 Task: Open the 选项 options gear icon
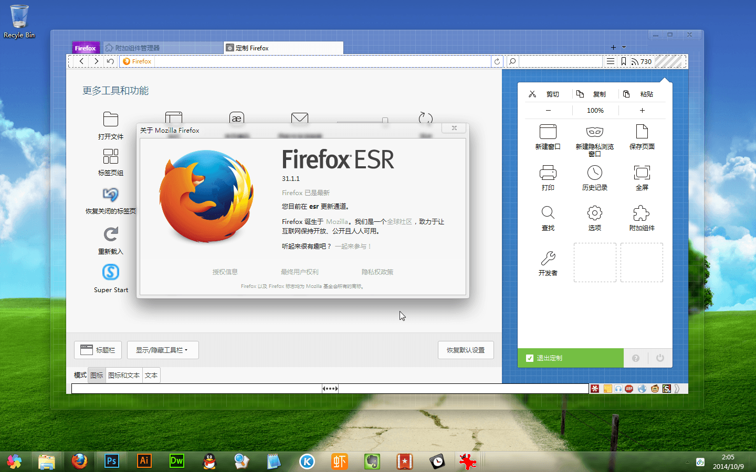(595, 213)
